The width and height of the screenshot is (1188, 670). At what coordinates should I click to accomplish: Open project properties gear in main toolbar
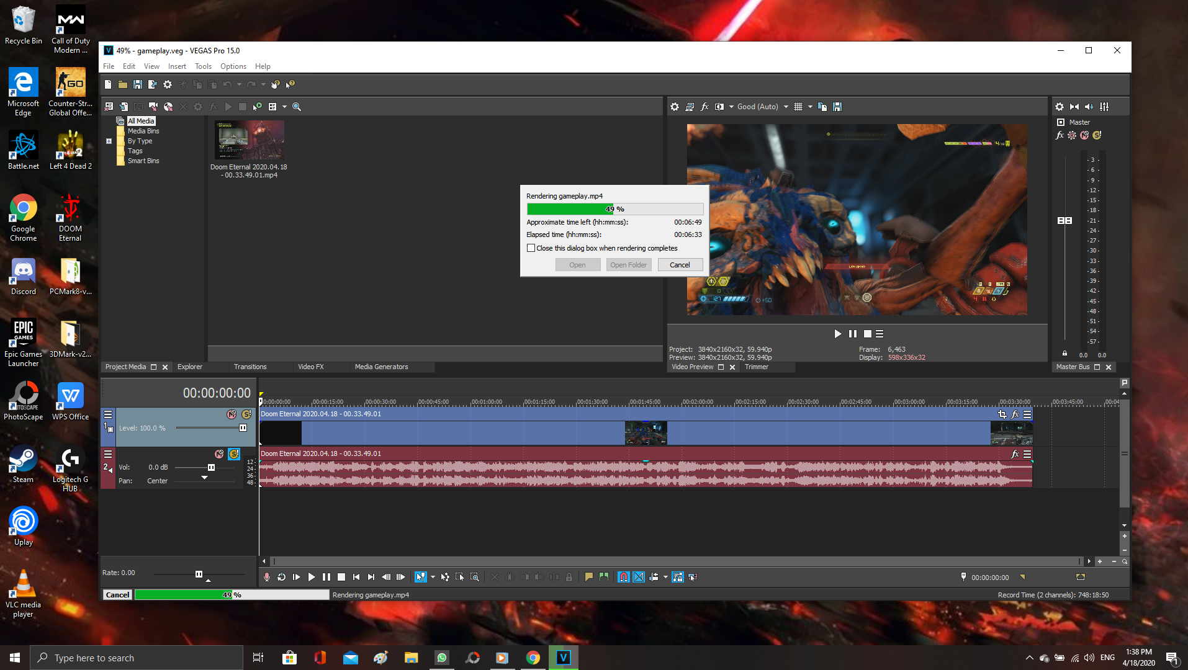coord(168,84)
